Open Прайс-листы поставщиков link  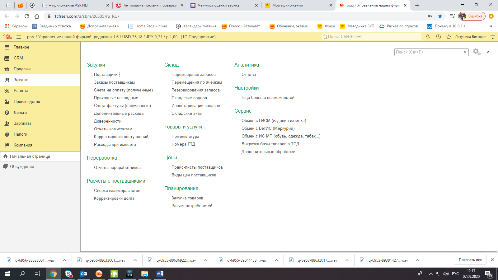click(197, 167)
